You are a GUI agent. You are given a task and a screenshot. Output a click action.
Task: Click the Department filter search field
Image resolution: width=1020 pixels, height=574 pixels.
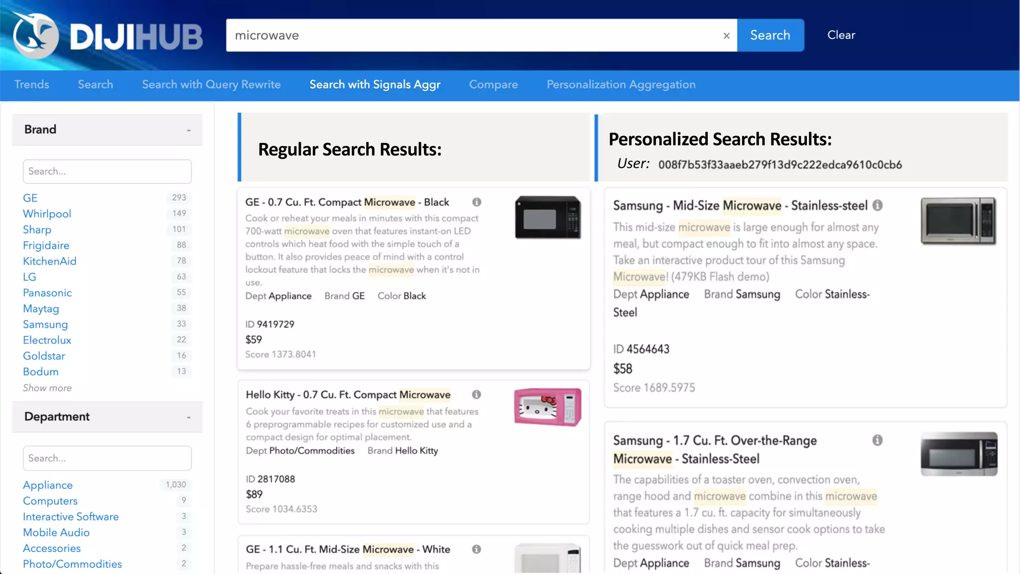107,458
